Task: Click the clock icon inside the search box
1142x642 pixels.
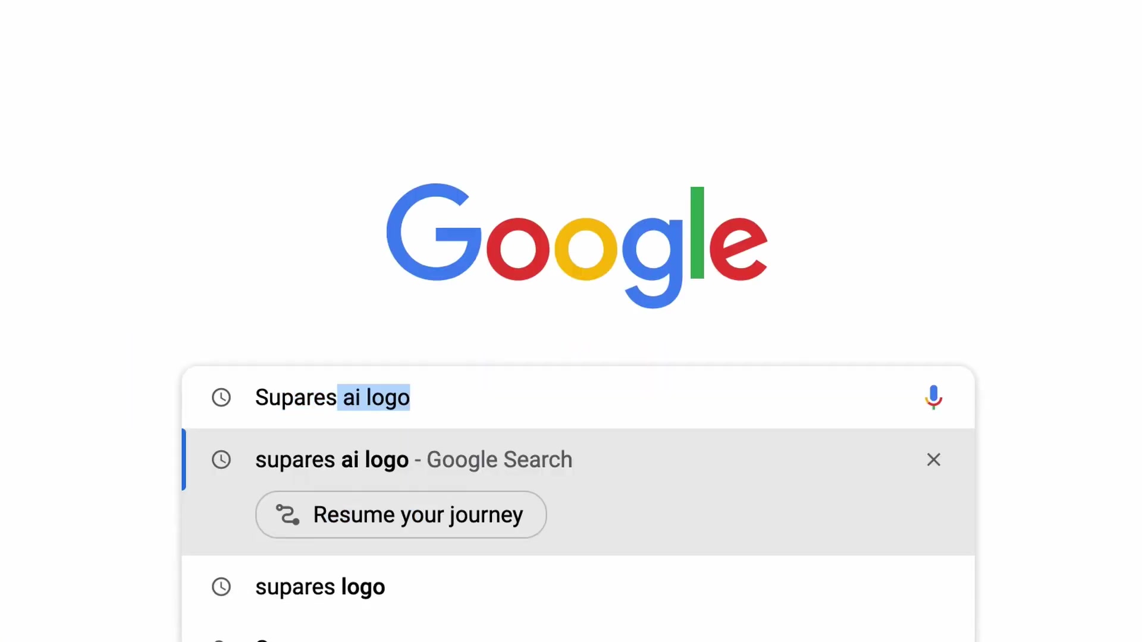Action: point(221,397)
